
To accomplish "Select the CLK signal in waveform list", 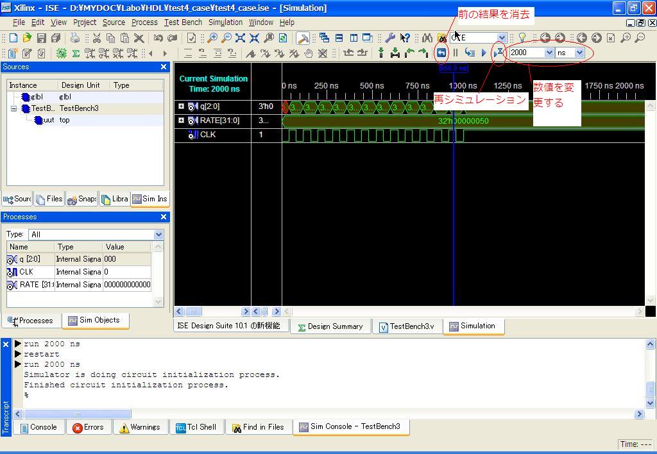I will [208, 135].
